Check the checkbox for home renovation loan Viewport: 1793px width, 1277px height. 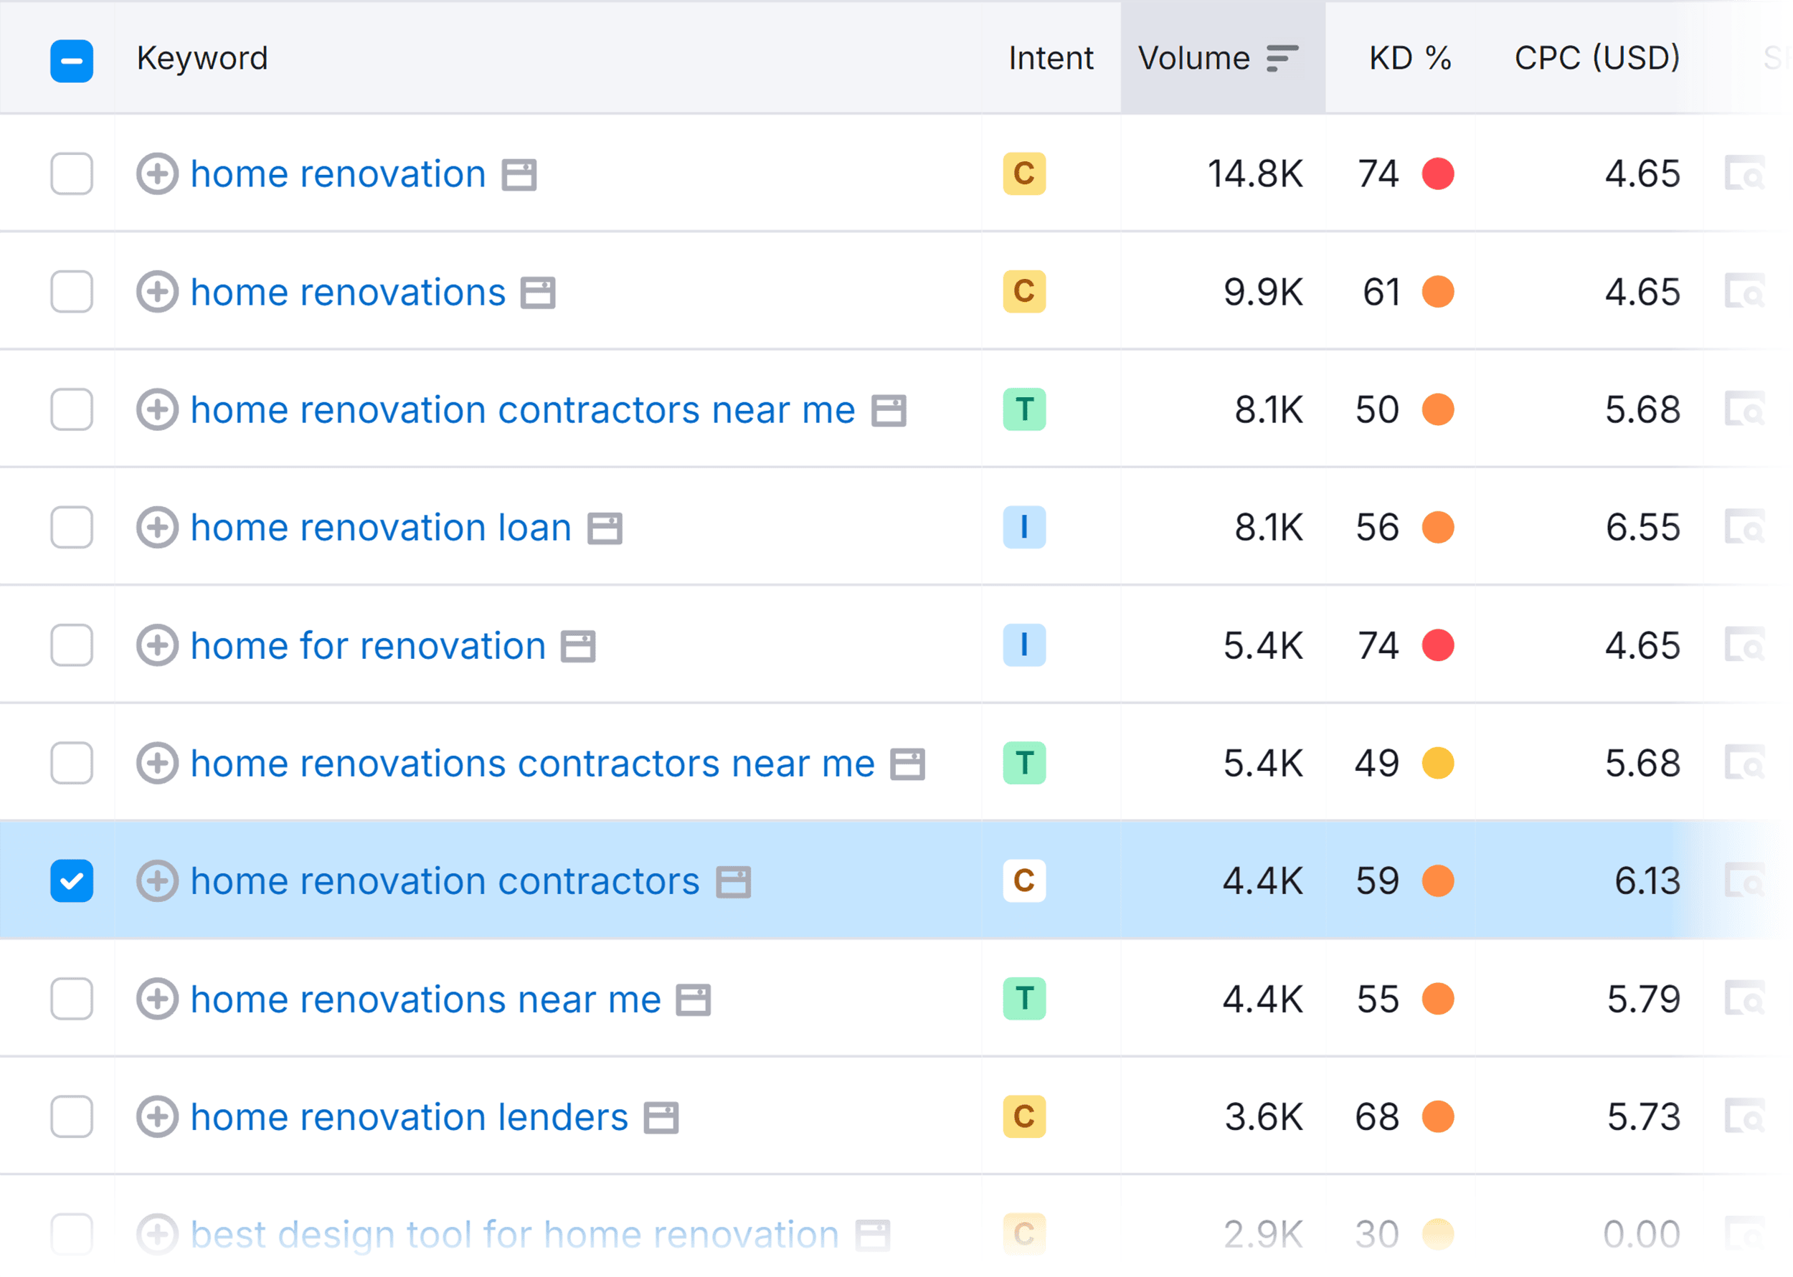[x=72, y=528]
